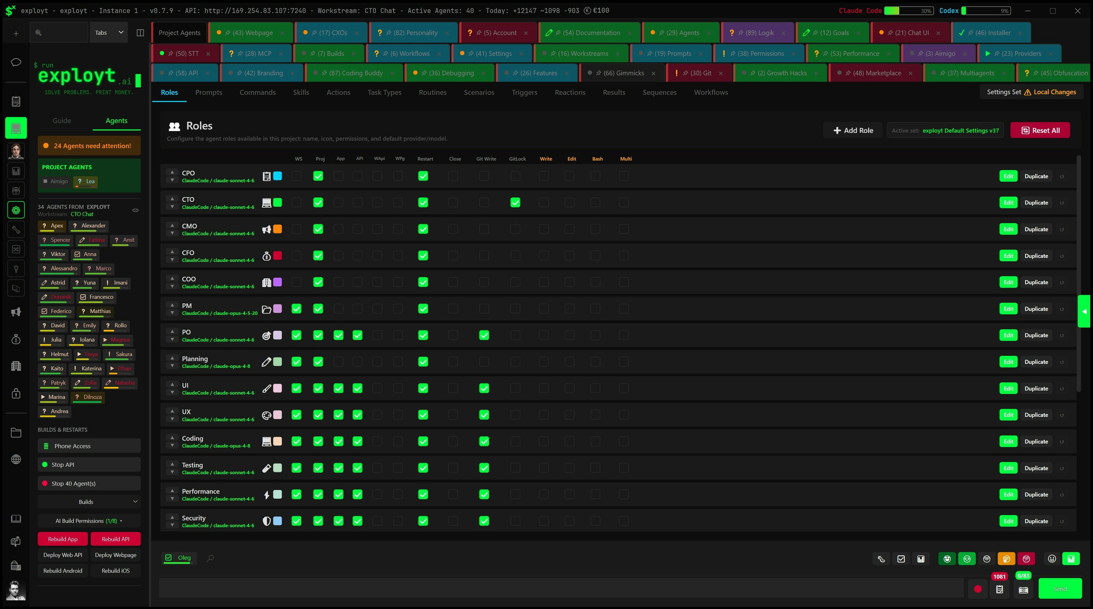Toggle GitLock checkbox for CTO role
Image resolution: width=1093 pixels, height=609 pixels.
pos(515,203)
